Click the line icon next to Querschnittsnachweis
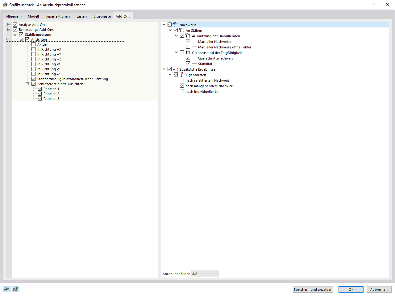 click(x=194, y=58)
